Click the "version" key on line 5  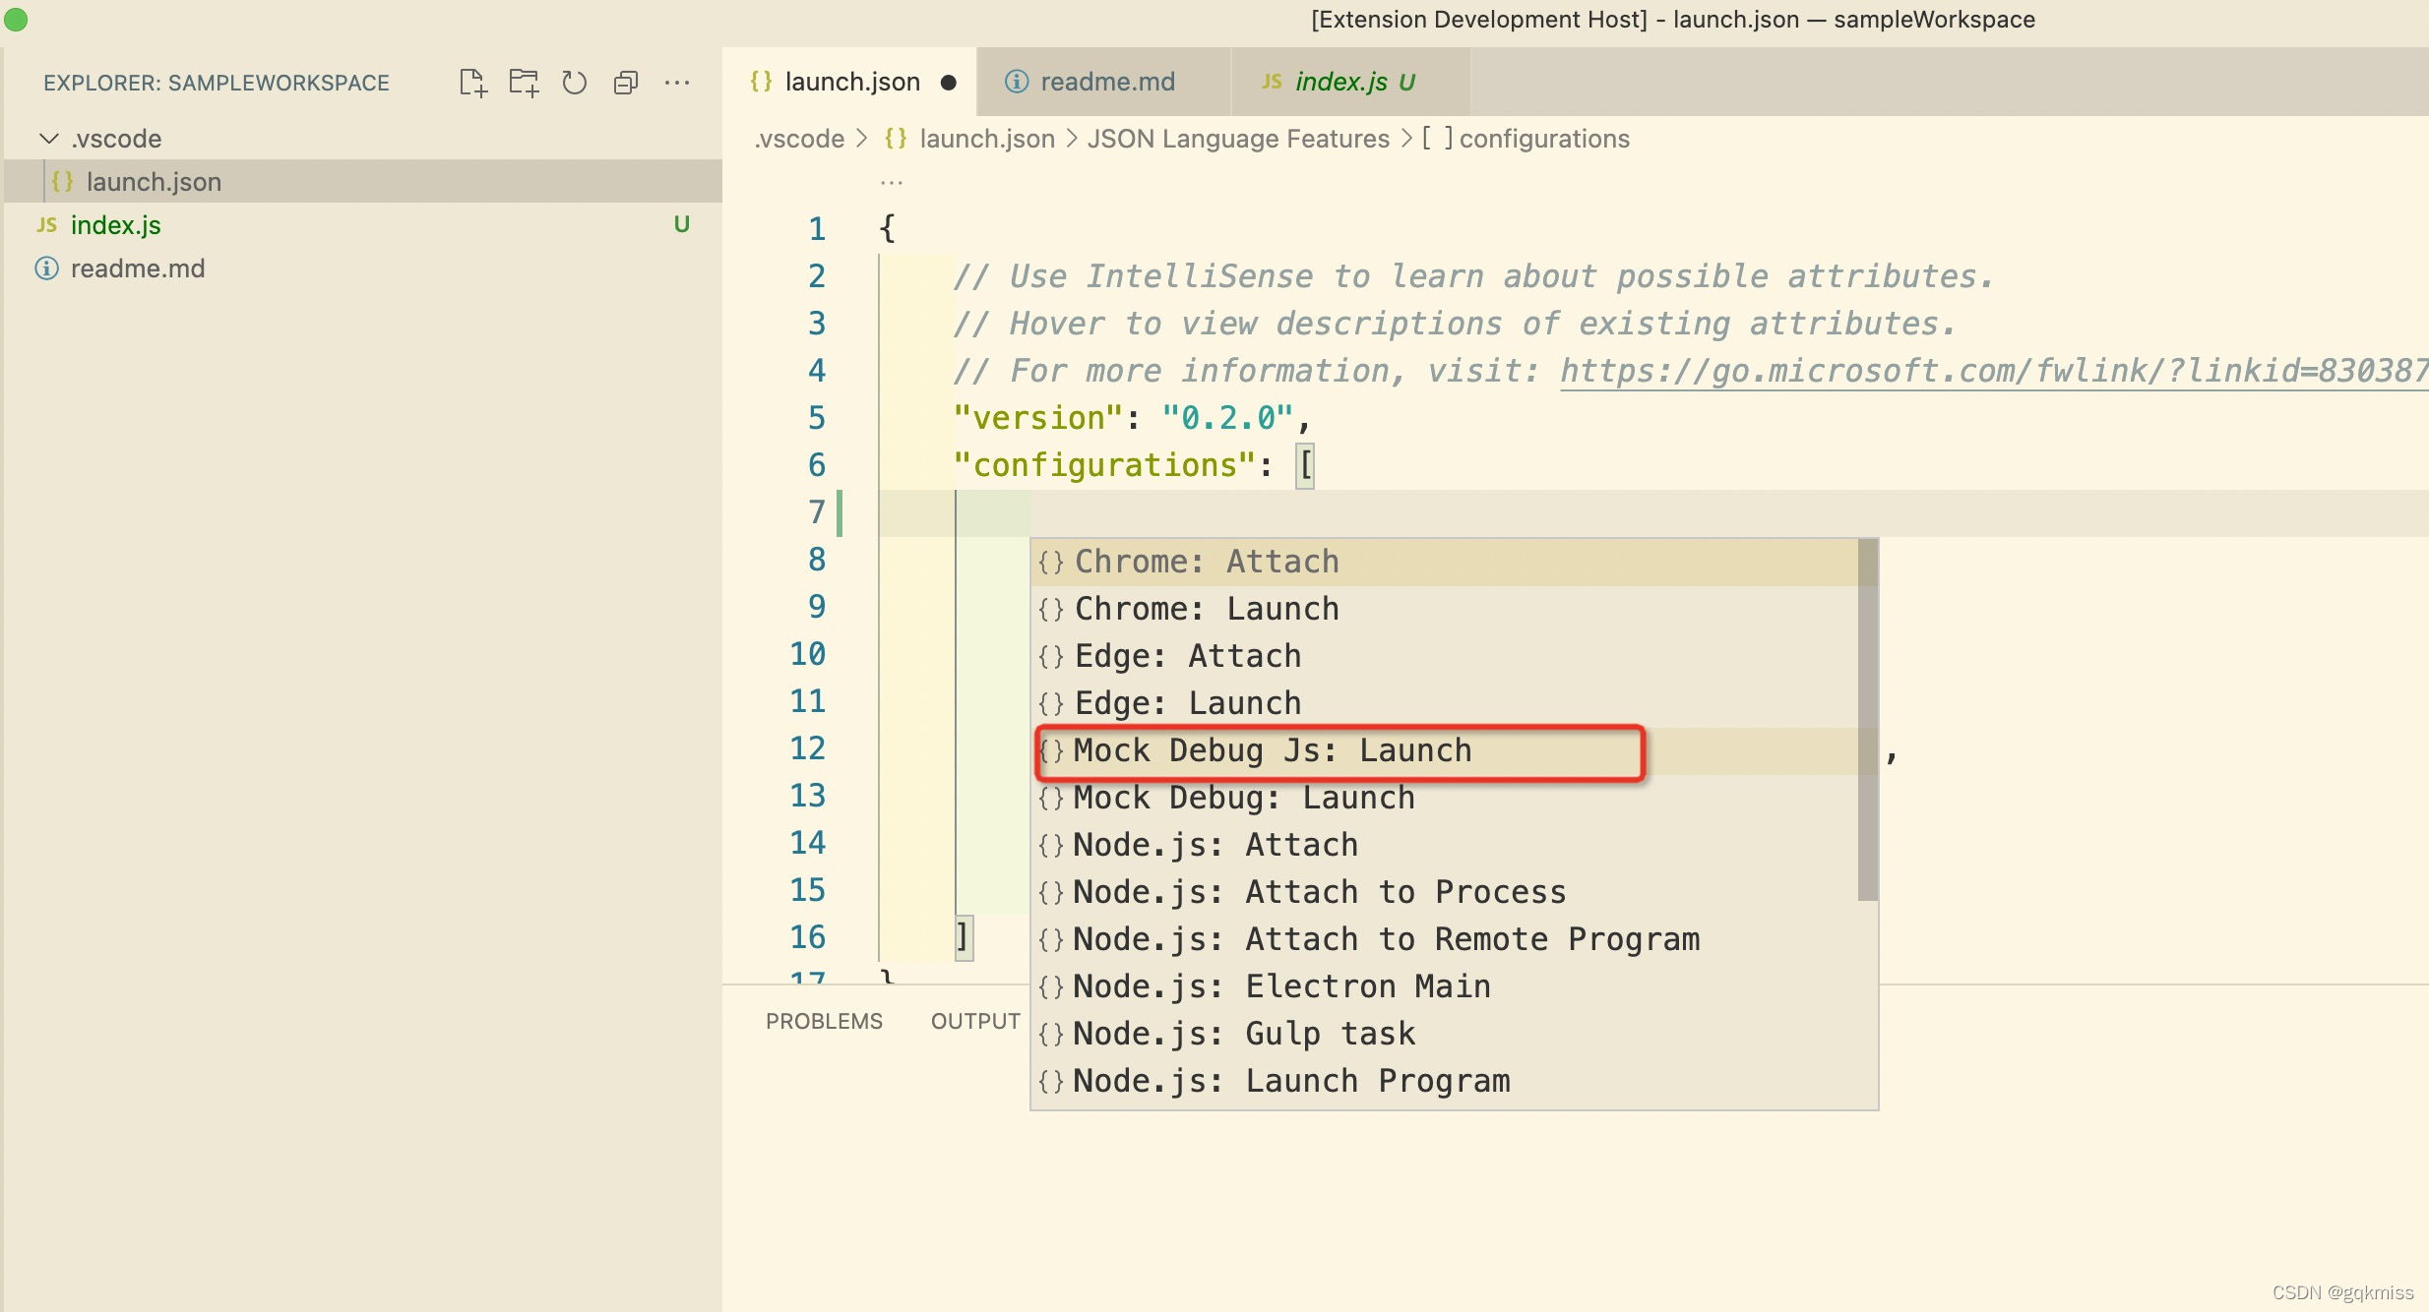pyautogui.click(x=1038, y=418)
